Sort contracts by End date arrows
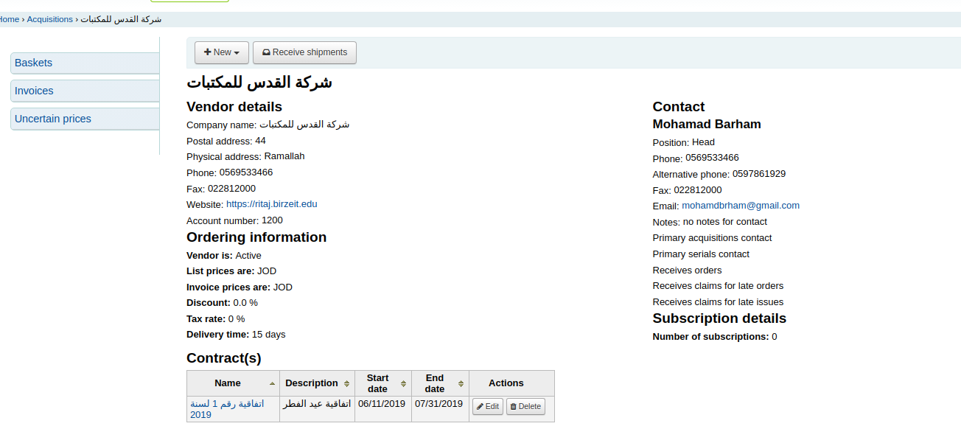This screenshot has width=961, height=443. point(461,384)
